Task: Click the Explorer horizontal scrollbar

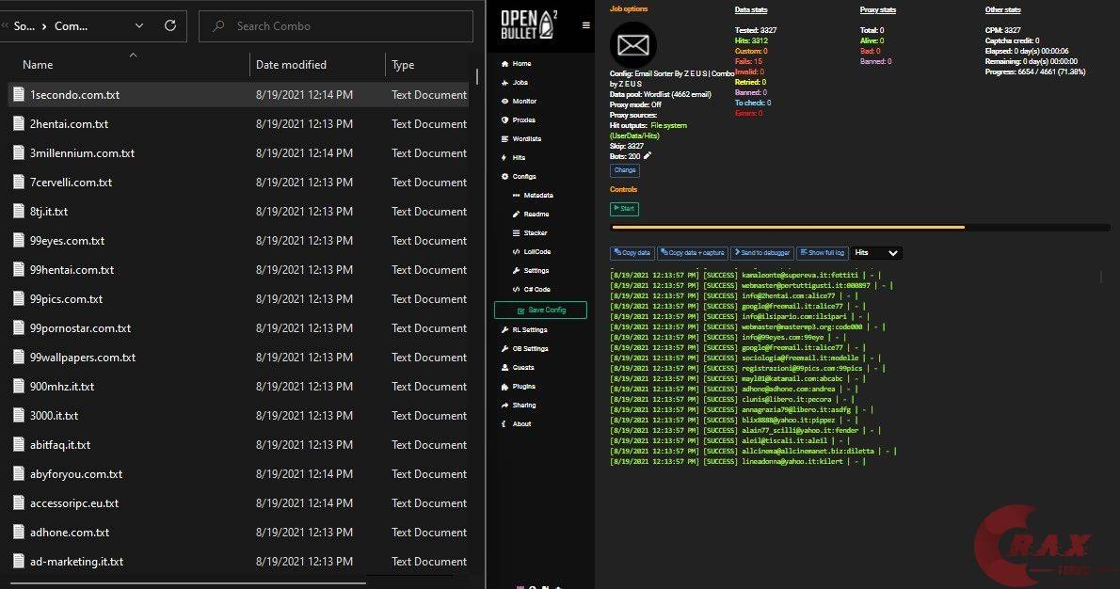Action: (x=187, y=583)
